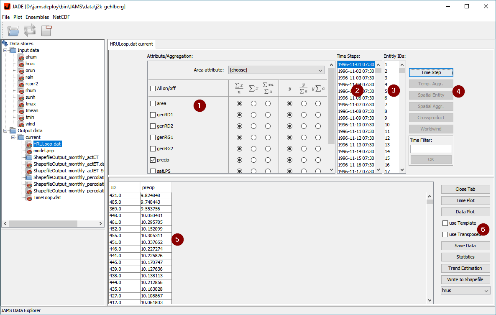
Task: Open the NetCDF menu
Action: point(61,17)
